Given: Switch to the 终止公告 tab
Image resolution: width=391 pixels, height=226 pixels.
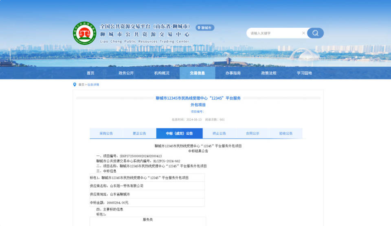Looking at the screenshot, I should pyautogui.click(x=219, y=134).
